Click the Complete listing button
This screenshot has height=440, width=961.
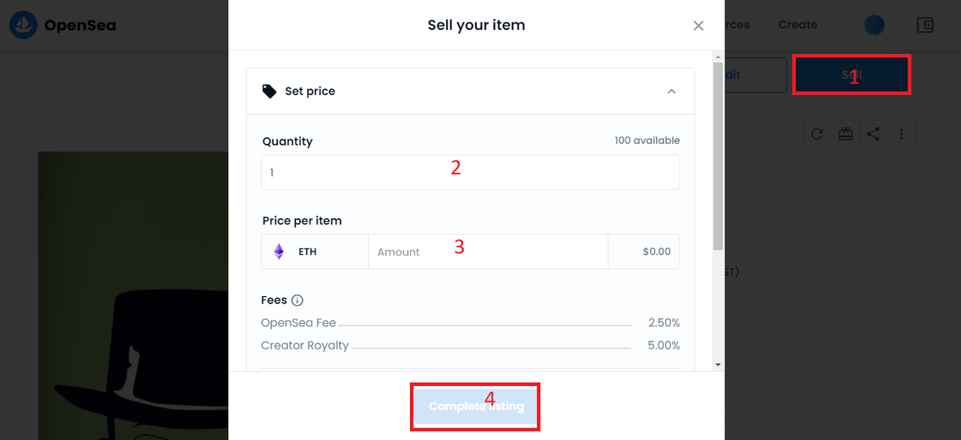[476, 406]
